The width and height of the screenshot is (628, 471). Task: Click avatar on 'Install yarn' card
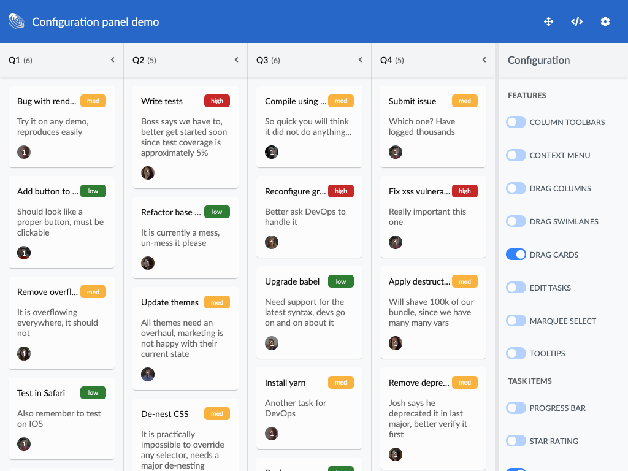click(272, 434)
